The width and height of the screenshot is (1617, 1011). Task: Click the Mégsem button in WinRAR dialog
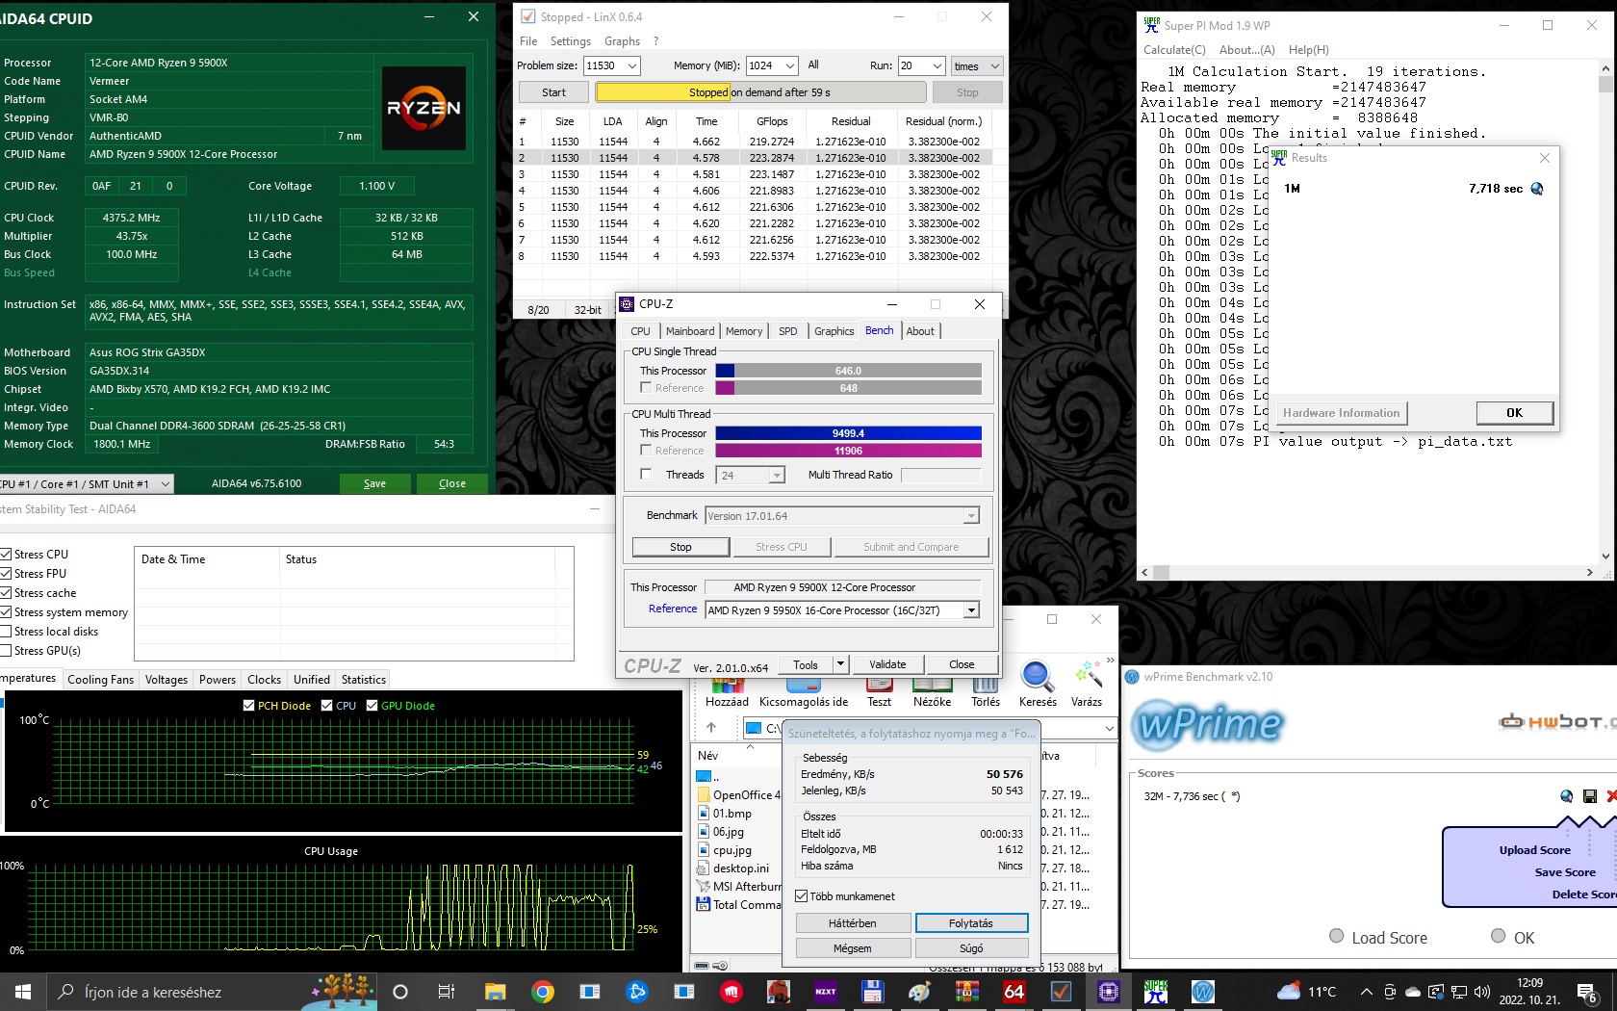click(x=853, y=948)
